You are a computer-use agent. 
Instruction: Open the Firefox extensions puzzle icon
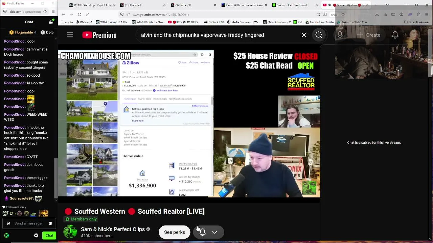418,15
